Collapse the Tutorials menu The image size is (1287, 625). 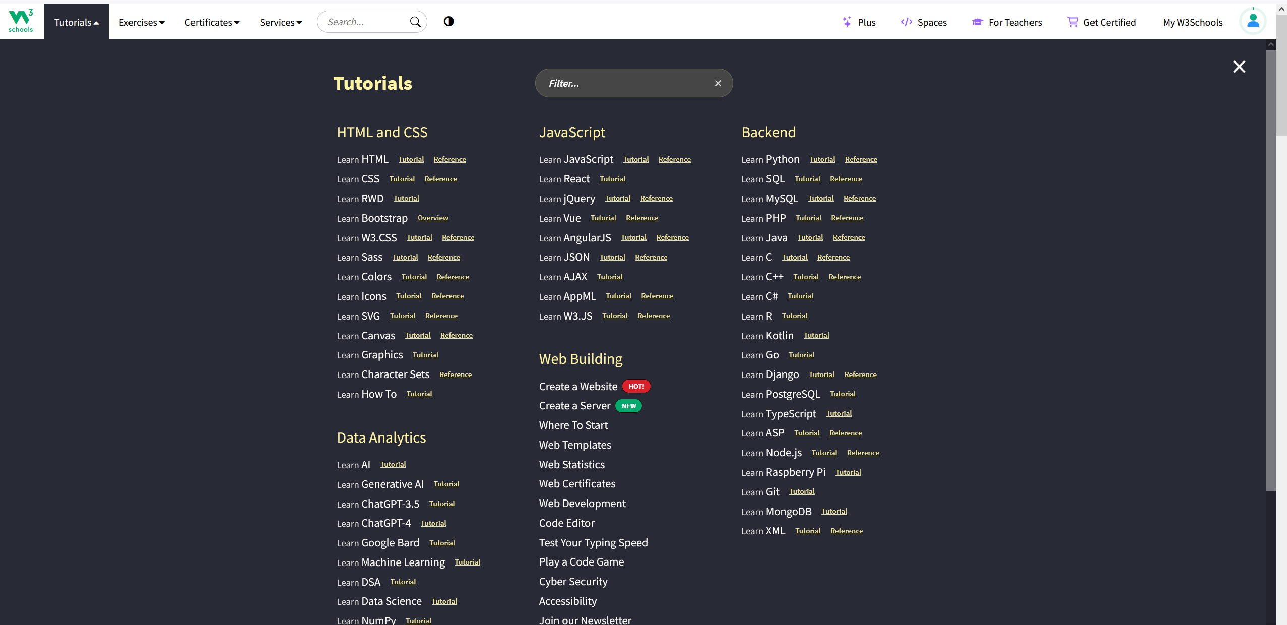pyautogui.click(x=77, y=22)
